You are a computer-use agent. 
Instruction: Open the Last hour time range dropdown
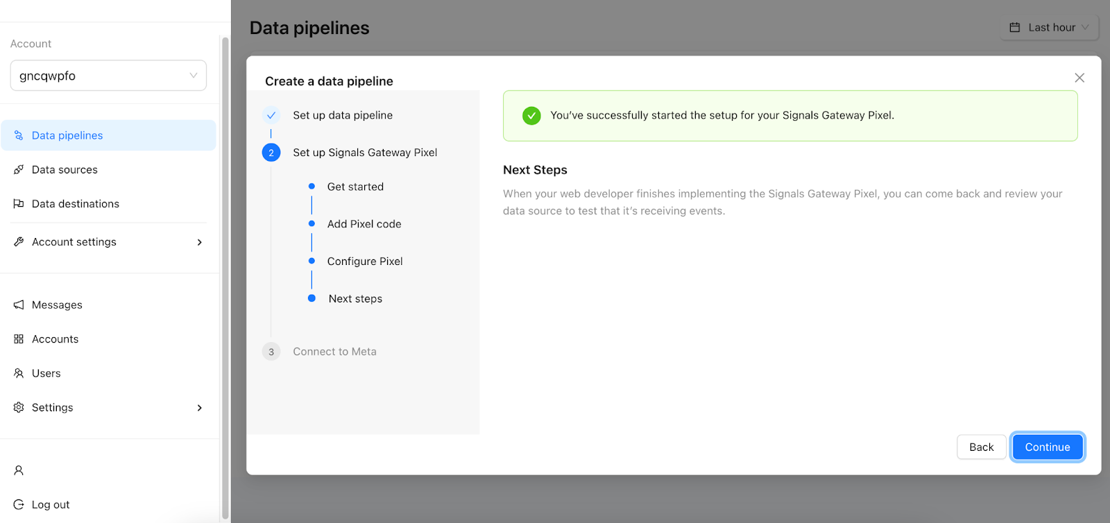1050,27
